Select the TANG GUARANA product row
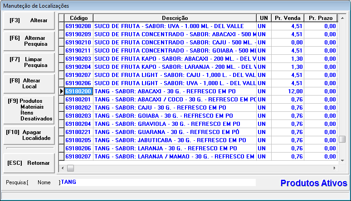Screen dimensions: 351x201 click(175, 132)
